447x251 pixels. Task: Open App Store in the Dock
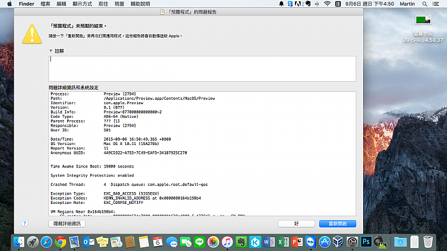tap(325, 242)
